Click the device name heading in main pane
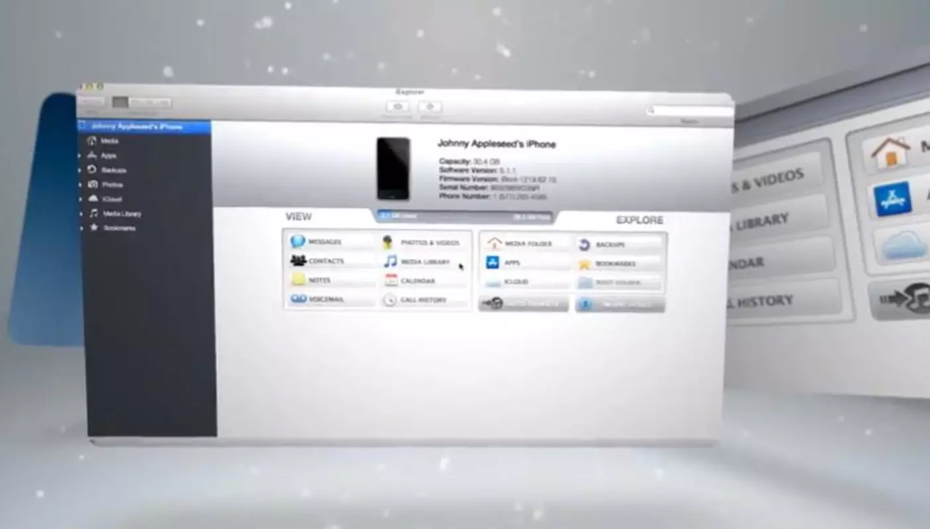930x529 pixels. pos(496,144)
